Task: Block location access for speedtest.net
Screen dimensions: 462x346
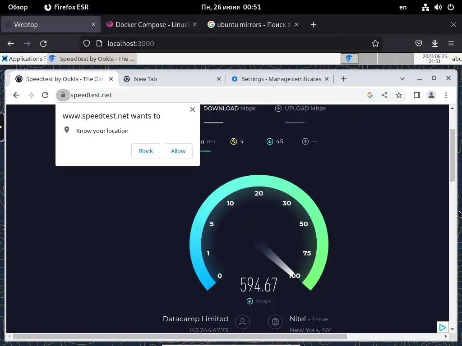Action: point(146,151)
